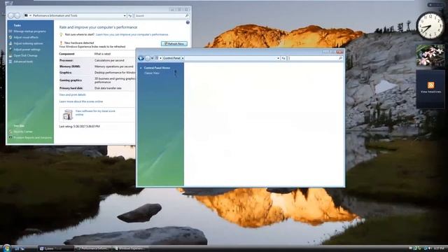Open Advanced tools link
Image resolution: width=448 pixels, height=252 pixels.
tap(23, 62)
